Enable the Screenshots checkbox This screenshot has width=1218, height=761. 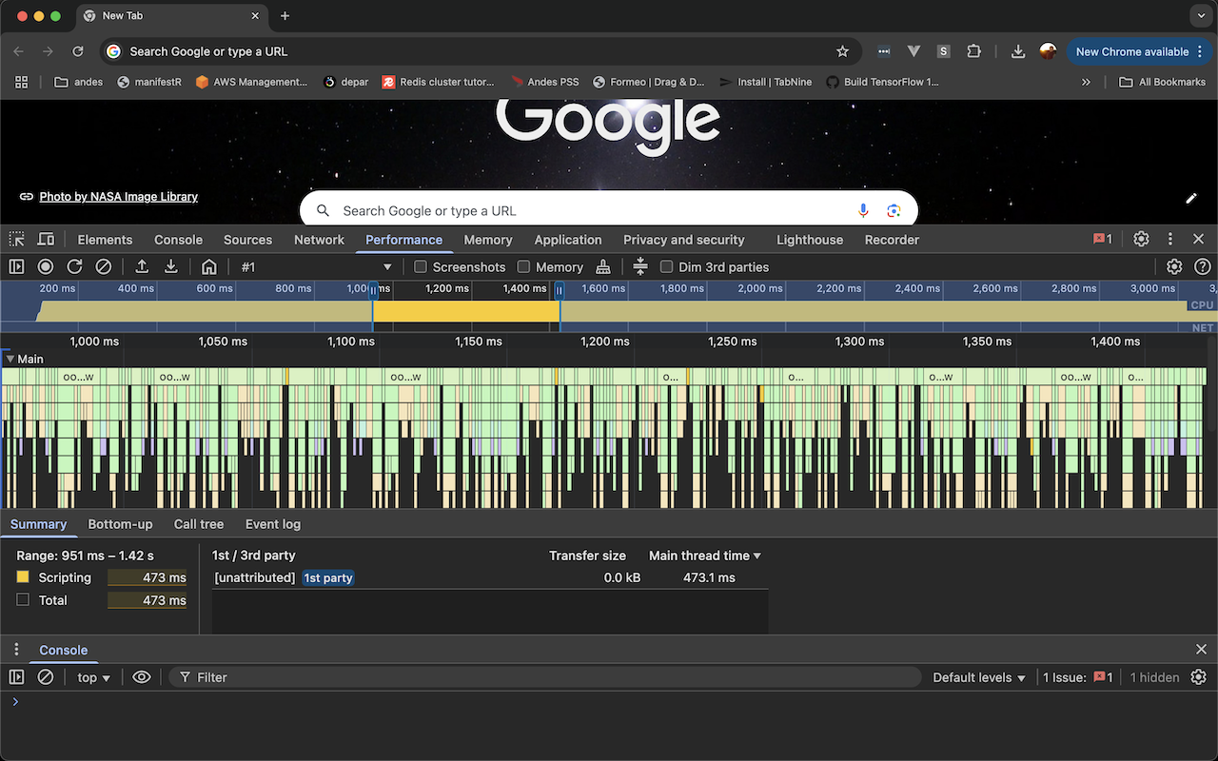click(x=421, y=267)
